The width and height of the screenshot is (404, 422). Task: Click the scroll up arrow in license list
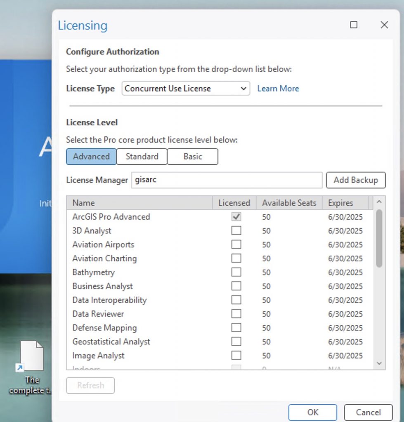click(379, 202)
